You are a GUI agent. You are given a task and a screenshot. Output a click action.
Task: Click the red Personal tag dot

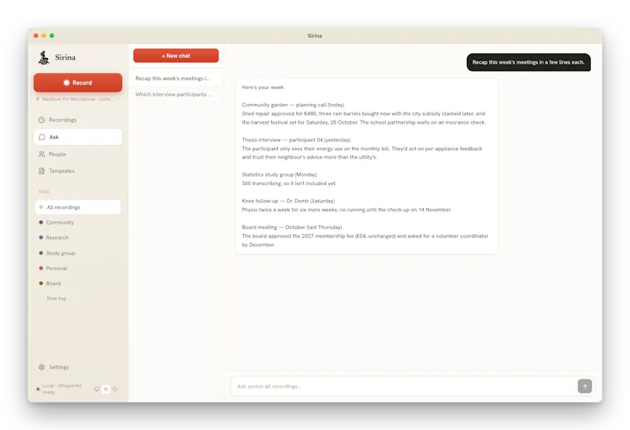(x=41, y=268)
